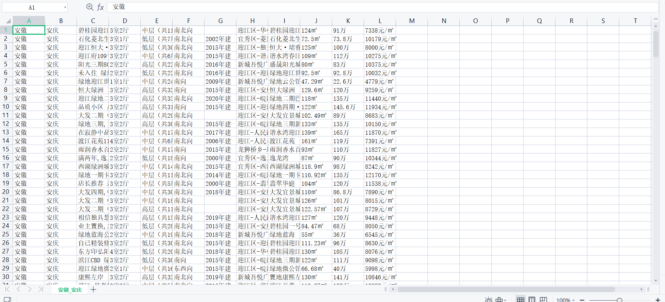Click zoom out minus button

[x=582, y=300]
